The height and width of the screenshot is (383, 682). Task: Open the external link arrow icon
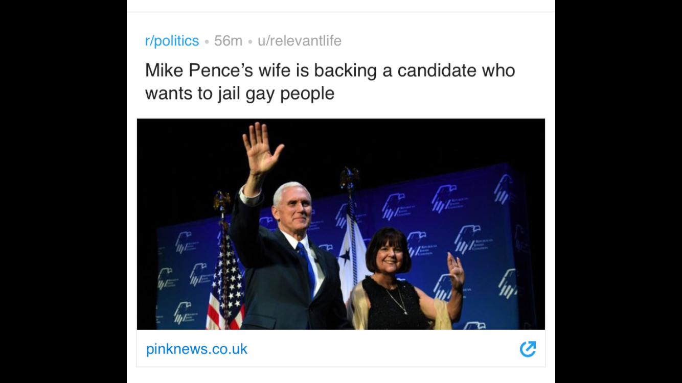click(528, 349)
